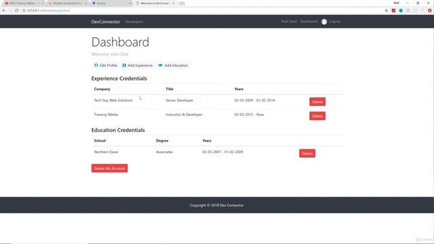Select 'Instructor & Developer' title cell
This screenshot has height=244, width=434.
[x=184, y=115]
